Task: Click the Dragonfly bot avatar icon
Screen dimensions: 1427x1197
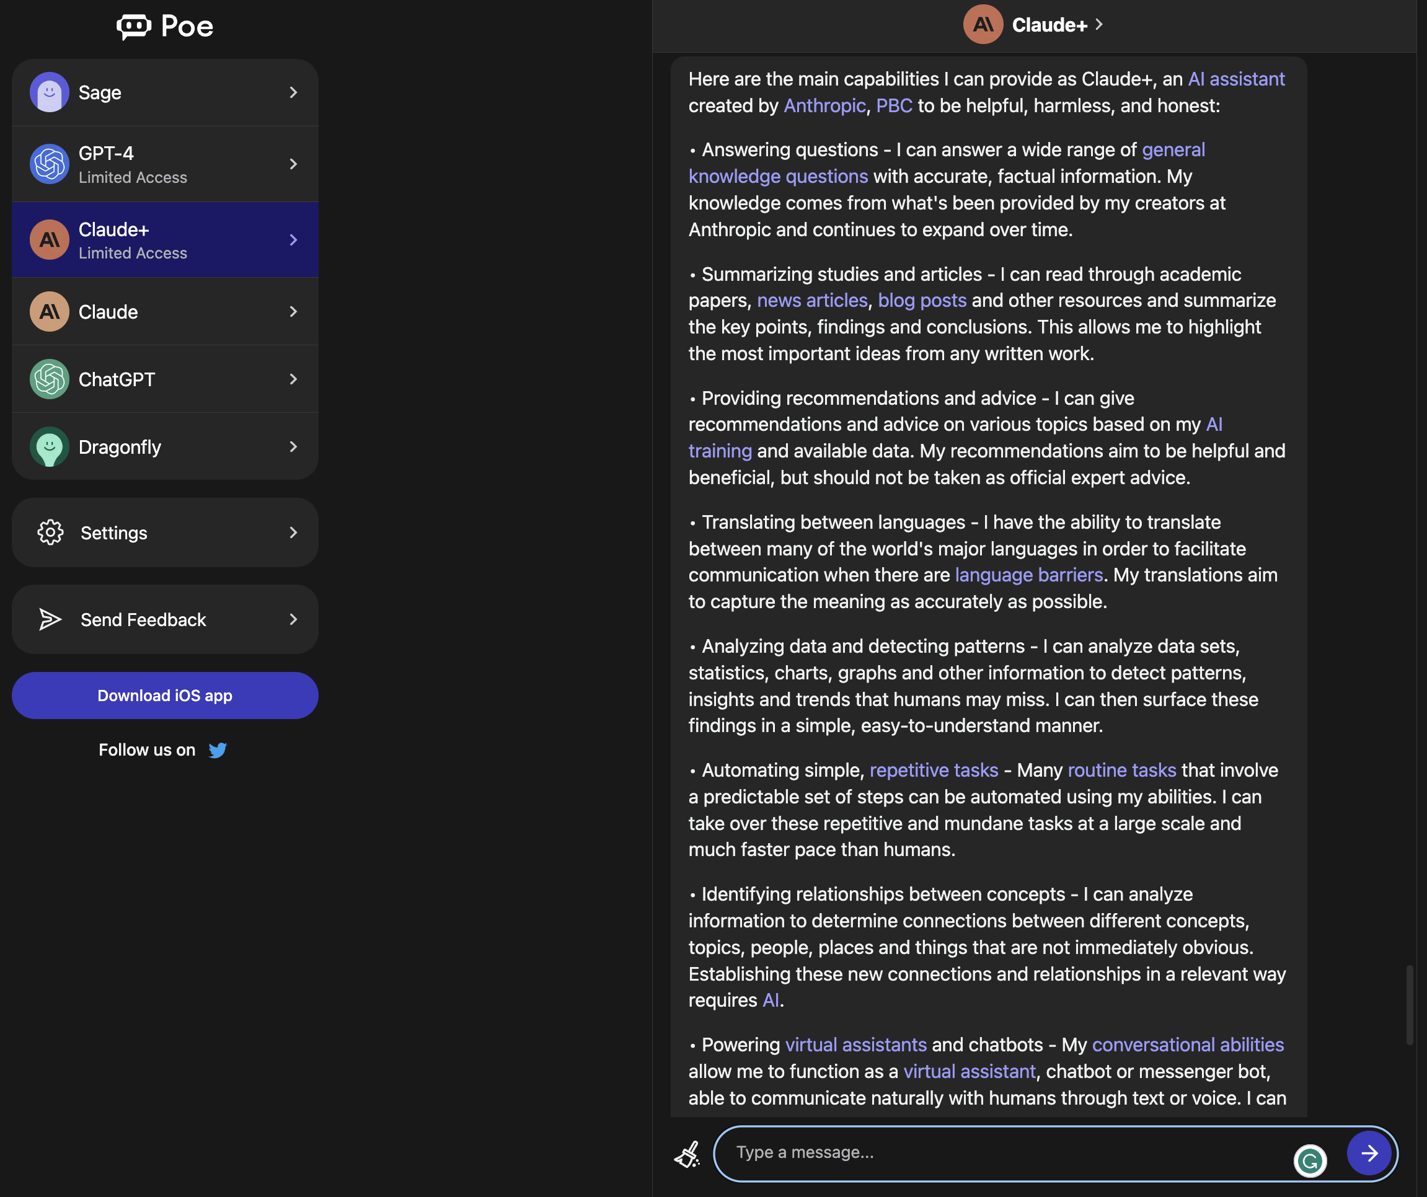Action: point(50,447)
